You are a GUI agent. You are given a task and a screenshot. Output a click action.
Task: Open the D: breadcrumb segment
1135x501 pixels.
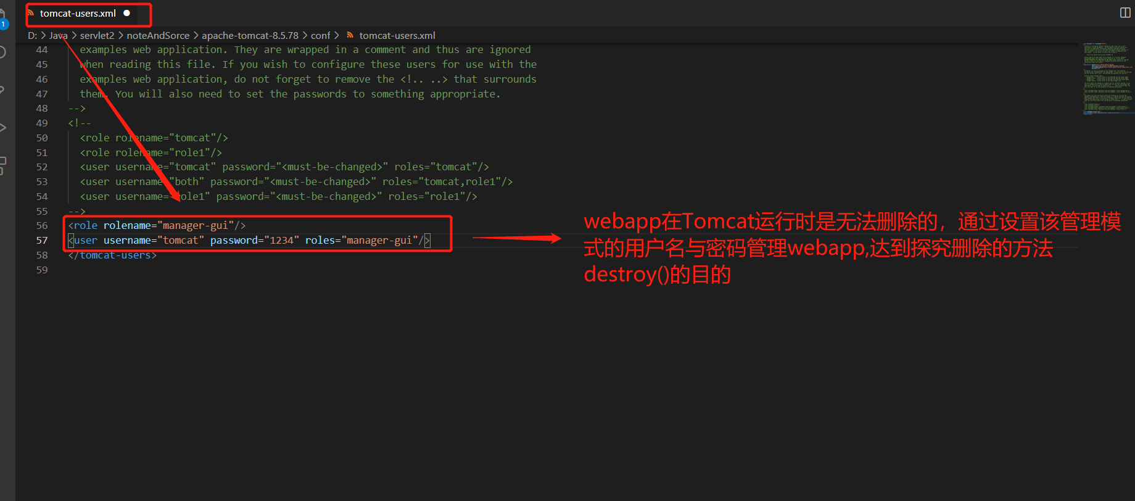33,35
